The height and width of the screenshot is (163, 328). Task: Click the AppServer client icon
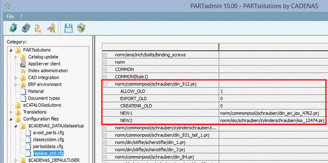click(x=23, y=64)
